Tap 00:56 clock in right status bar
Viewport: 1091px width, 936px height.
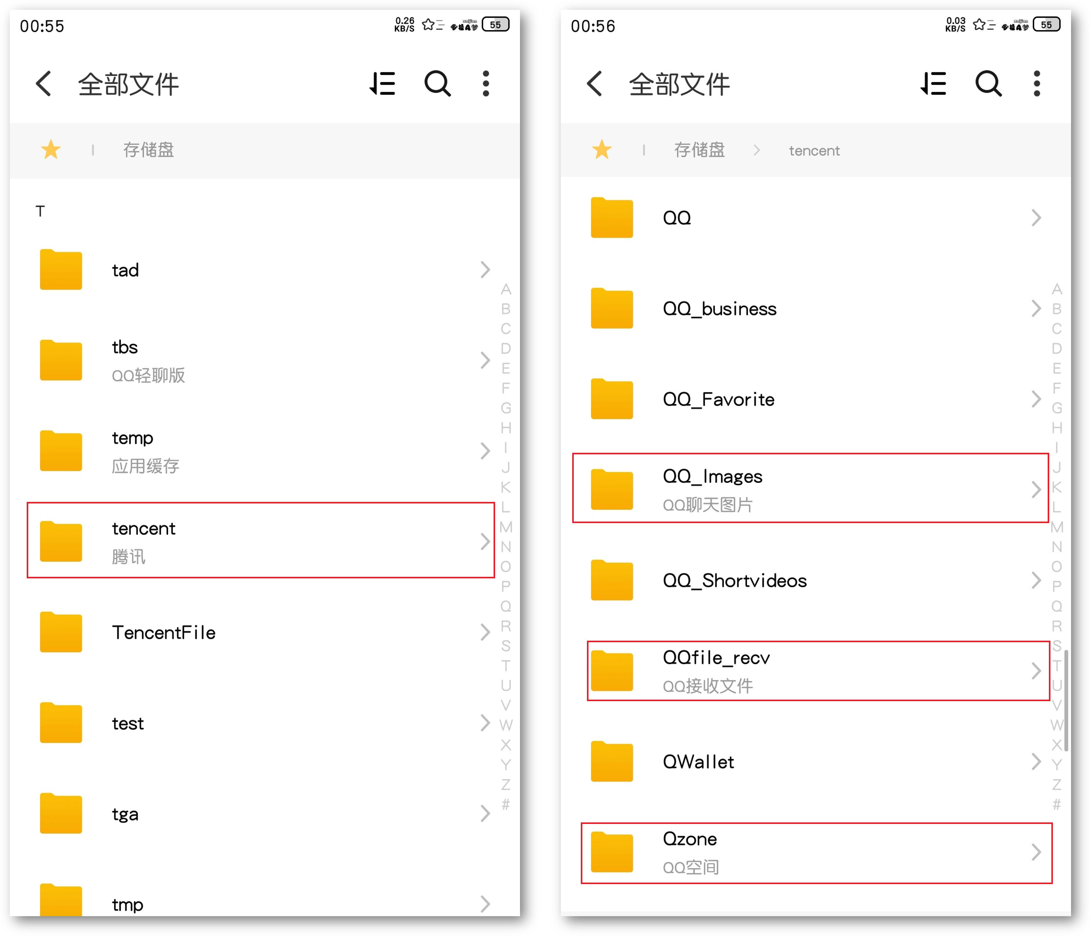point(593,26)
